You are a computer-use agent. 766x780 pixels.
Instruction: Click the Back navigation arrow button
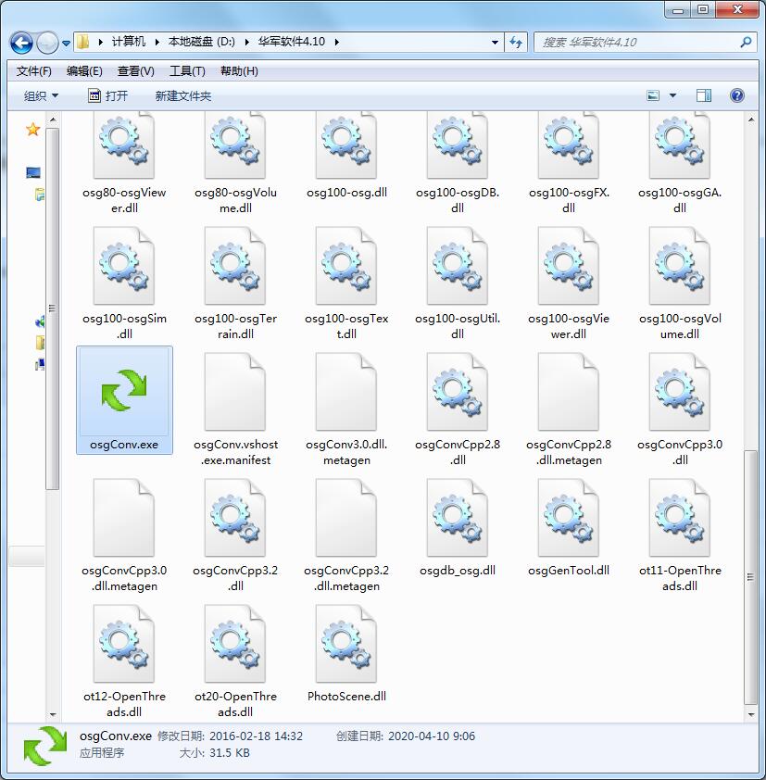(22, 43)
